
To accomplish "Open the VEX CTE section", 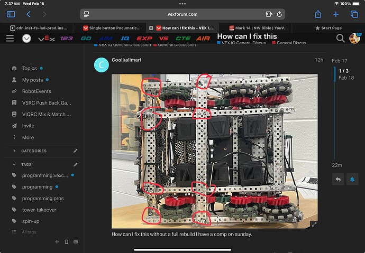I will point(183,39).
